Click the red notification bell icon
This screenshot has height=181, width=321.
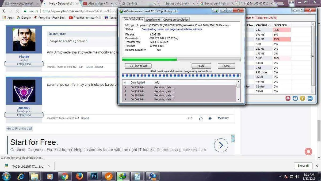point(308,151)
